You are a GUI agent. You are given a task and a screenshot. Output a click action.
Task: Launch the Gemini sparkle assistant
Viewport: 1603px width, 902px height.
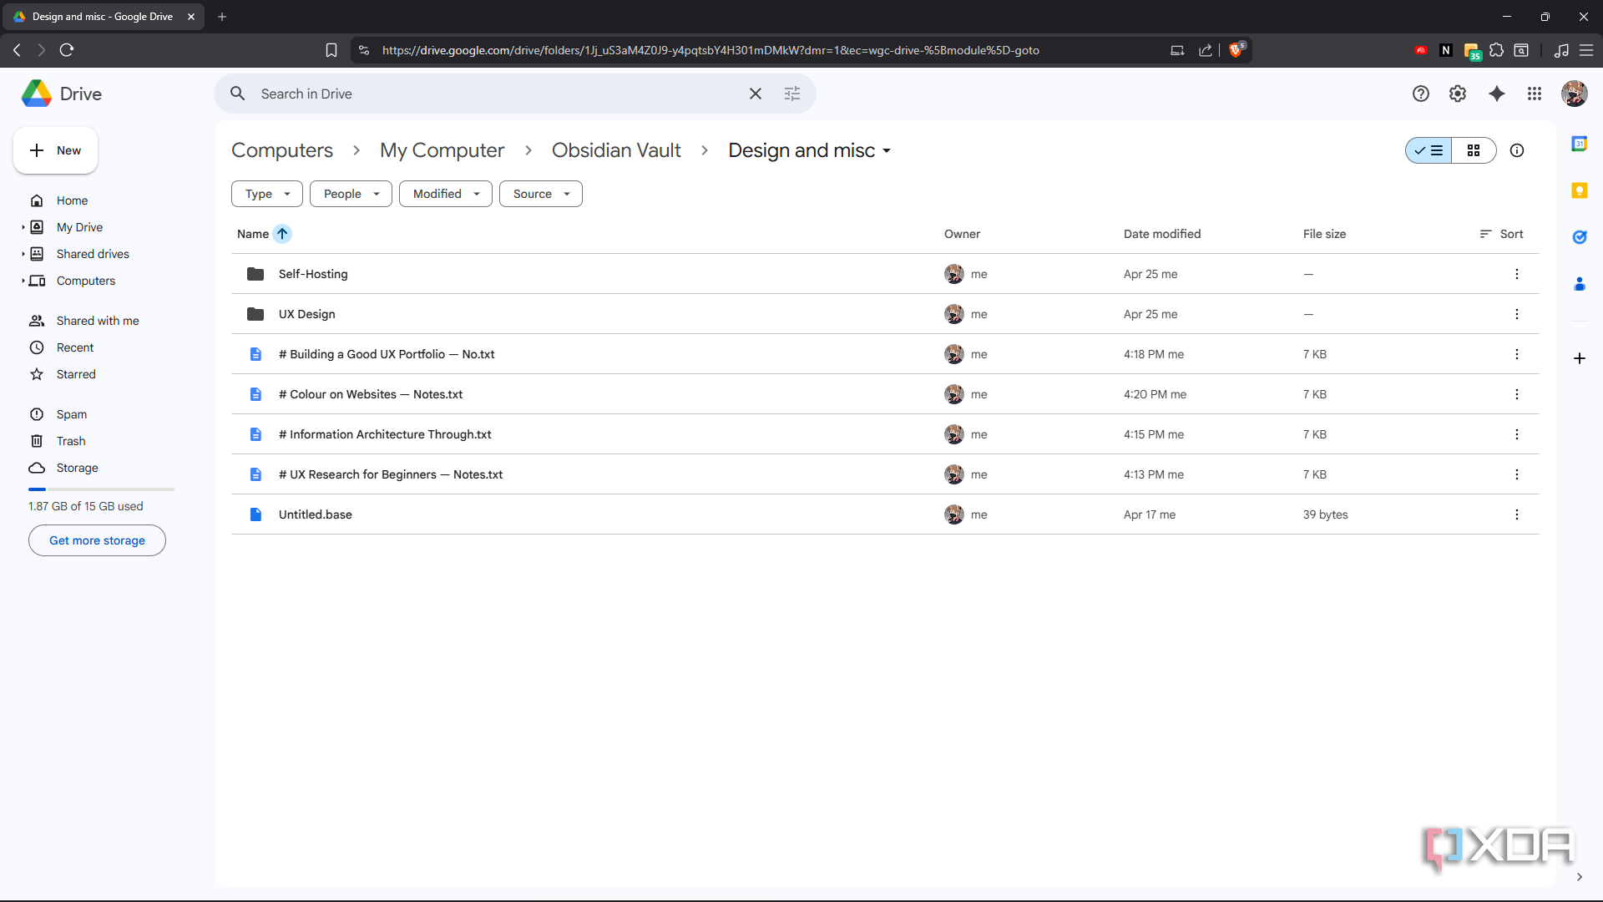pyautogui.click(x=1497, y=94)
